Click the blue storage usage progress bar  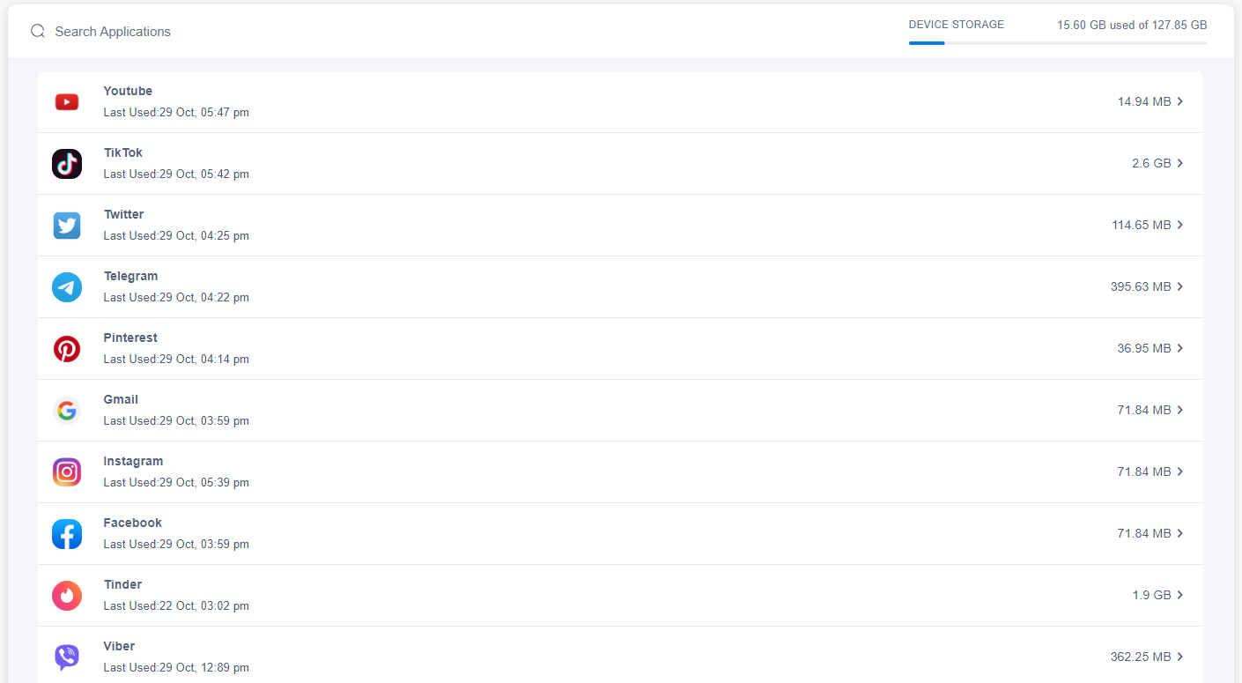pyautogui.click(x=927, y=41)
